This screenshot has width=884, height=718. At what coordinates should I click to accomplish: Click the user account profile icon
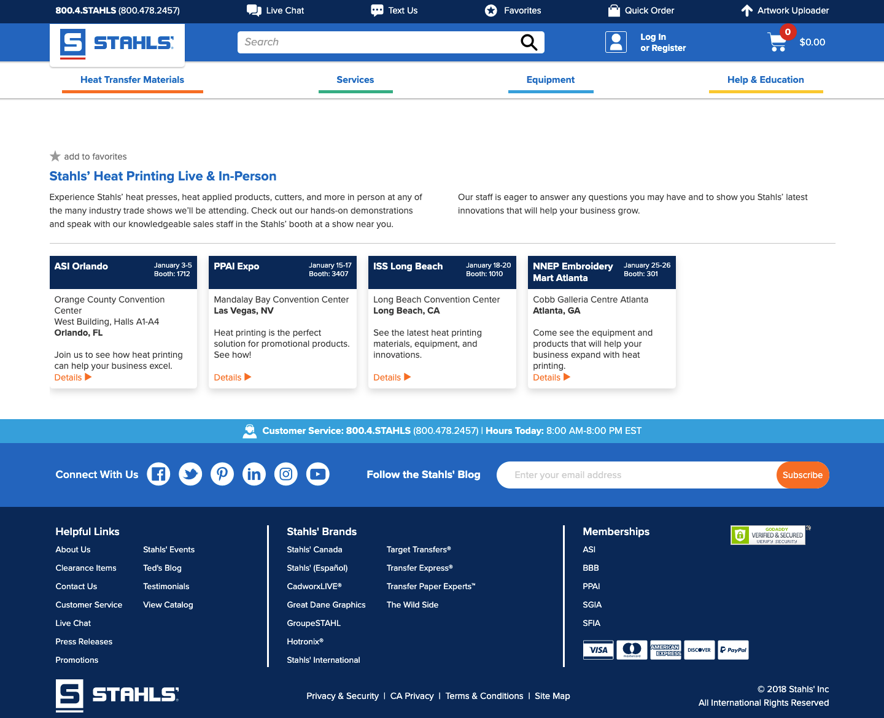tap(616, 42)
